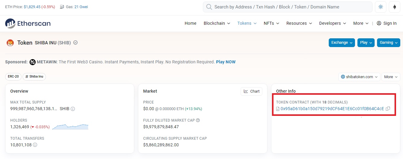Image resolution: width=403 pixels, height=159 pixels.
Task: Expand the Play dropdown button
Action: pyautogui.click(x=366, y=43)
